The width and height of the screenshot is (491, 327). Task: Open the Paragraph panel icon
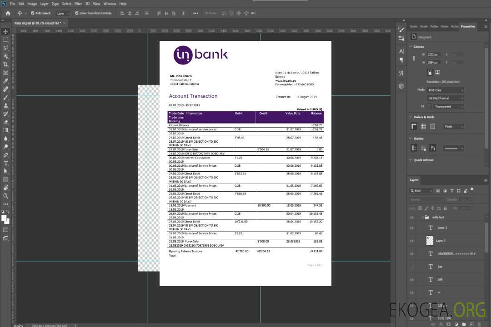[x=401, y=60]
